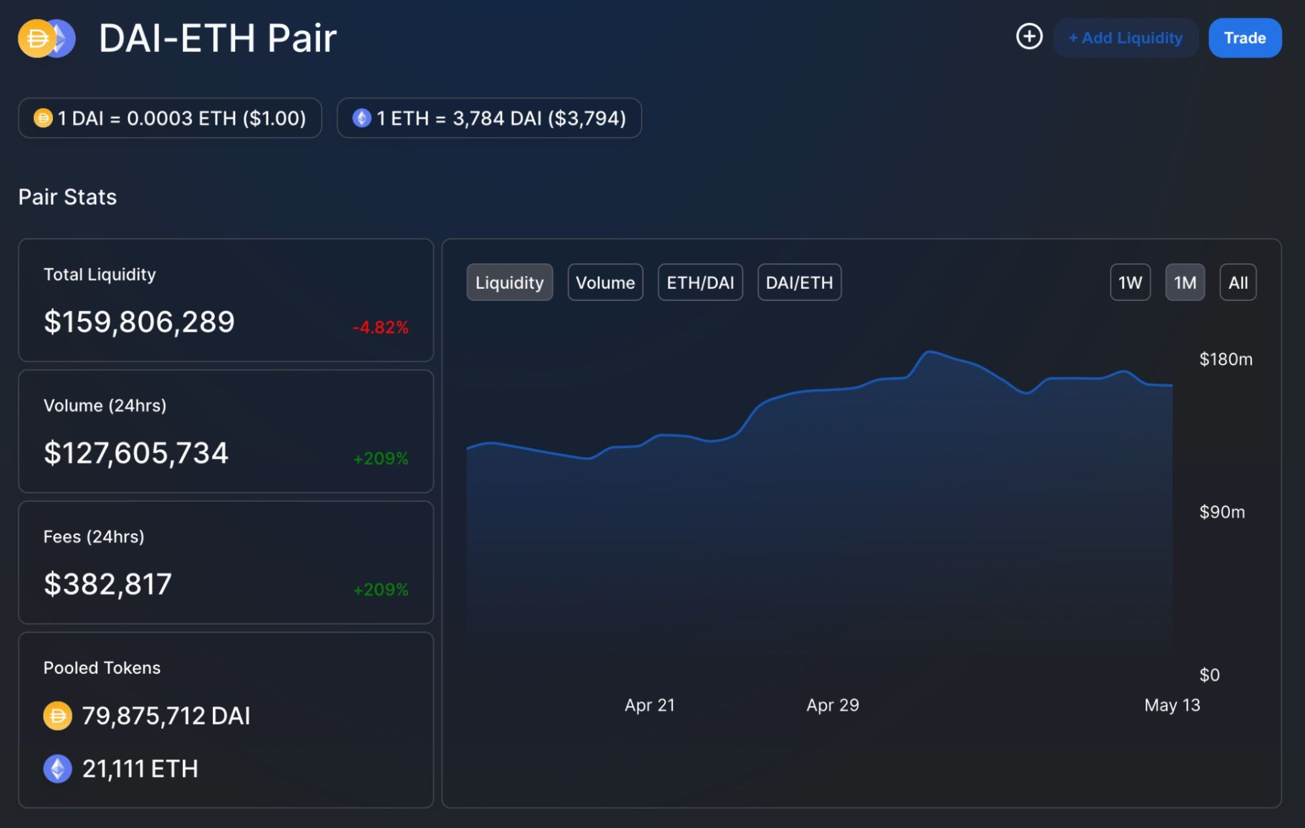Click the circled plus icon near Add Liquidity
This screenshot has height=828, width=1305.
[1029, 37]
